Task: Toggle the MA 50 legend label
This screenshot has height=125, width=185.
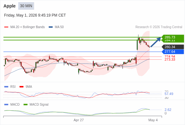Action: [59, 27]
